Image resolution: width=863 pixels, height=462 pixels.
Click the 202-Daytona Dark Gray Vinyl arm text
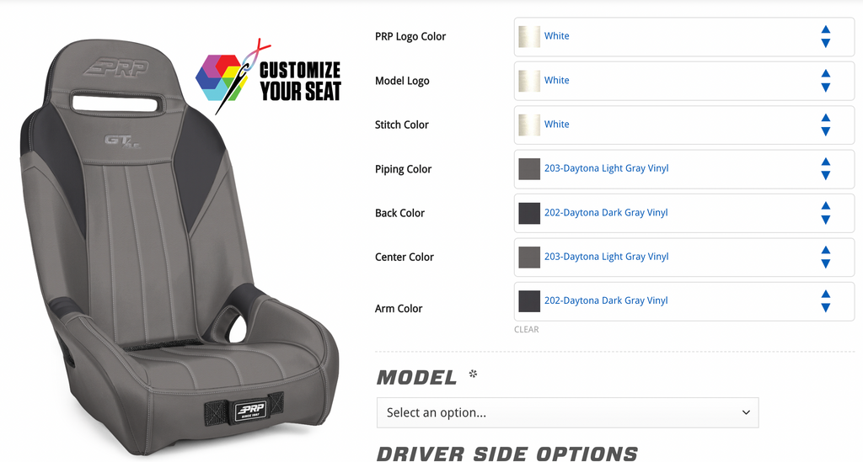pos(606,300)
